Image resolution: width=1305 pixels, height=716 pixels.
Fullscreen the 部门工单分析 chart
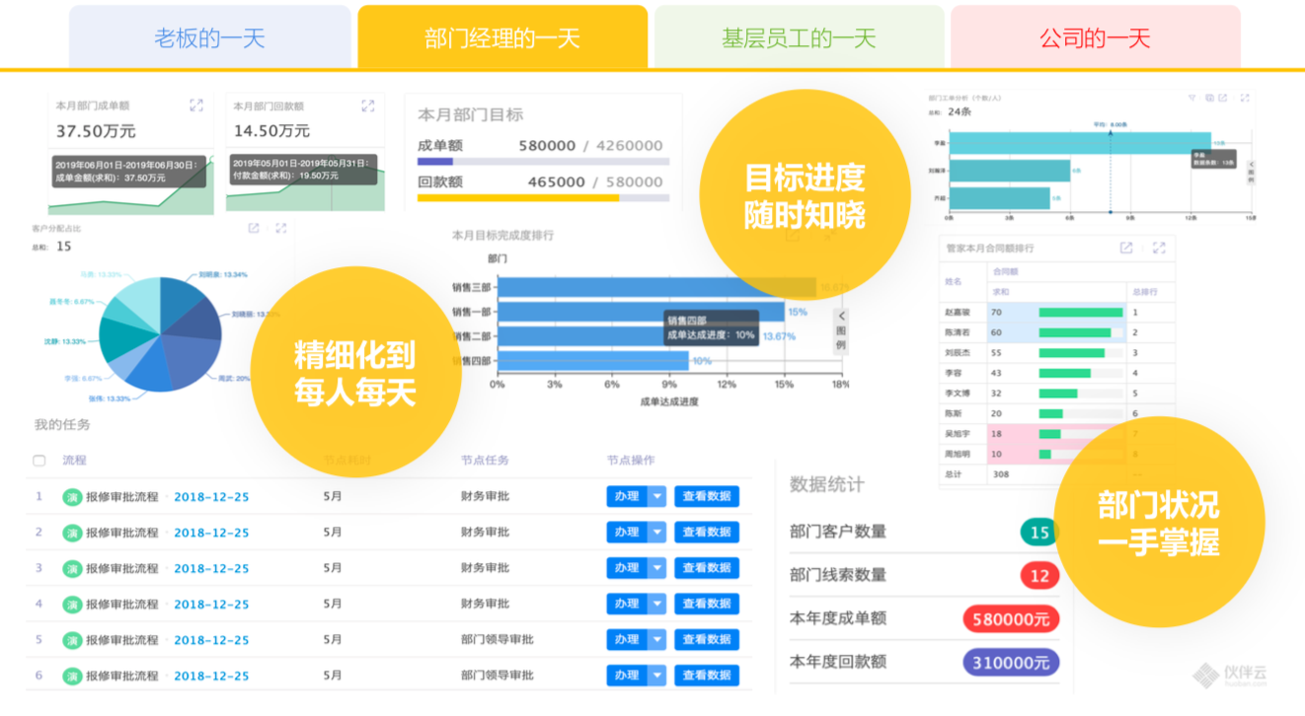tap(1245, 98)
